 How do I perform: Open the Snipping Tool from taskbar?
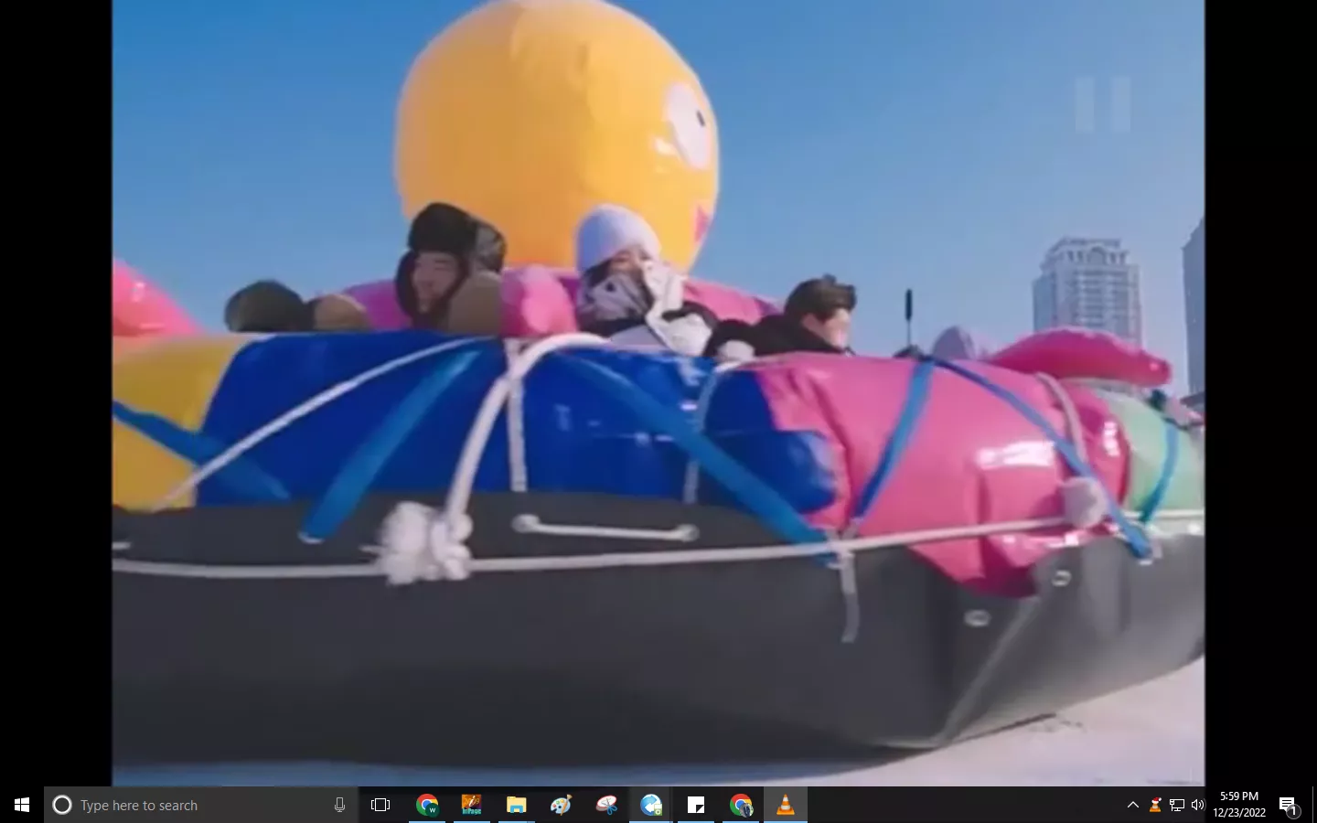606,805
